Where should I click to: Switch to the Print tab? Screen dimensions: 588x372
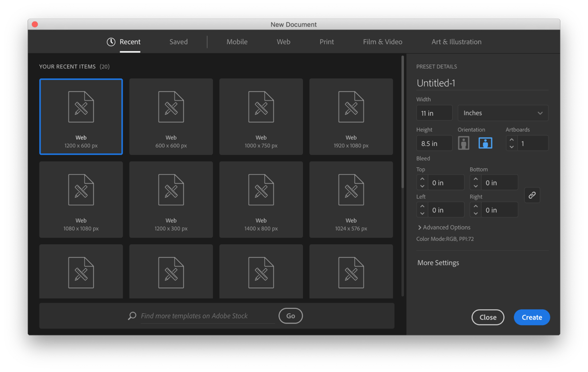(x=326, y=42)
